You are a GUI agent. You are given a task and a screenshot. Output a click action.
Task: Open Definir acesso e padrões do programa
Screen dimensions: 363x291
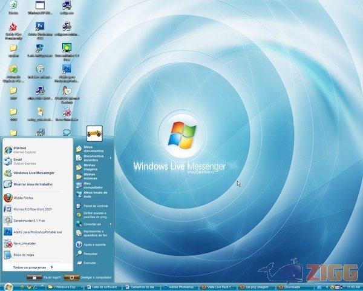coord(94,215)
